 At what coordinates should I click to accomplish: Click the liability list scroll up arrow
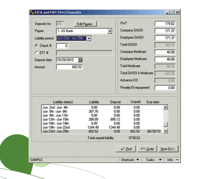(165, 107)
